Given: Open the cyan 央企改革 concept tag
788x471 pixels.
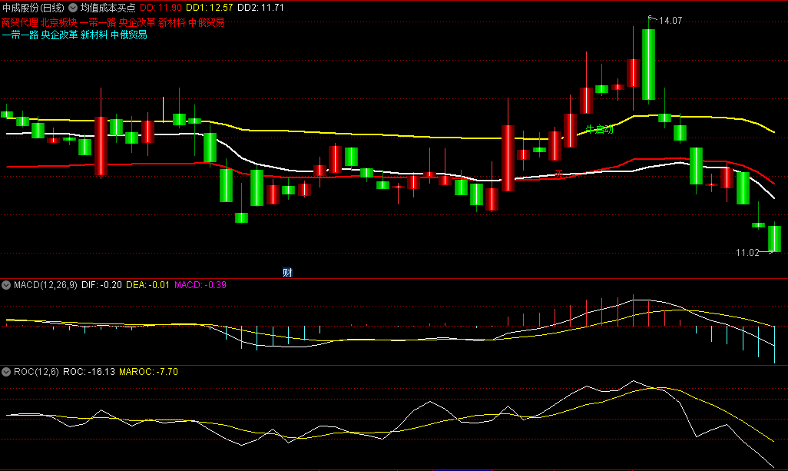Looking at the screenshot, I should coord(59,35).
